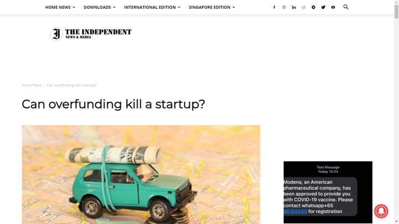The width and height of the screenshot is (399, 224).
Task: Expand the International Edition dropdown
Action: [x=152, y=7]
